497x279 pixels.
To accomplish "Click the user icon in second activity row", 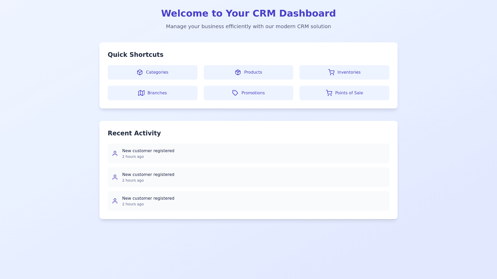I will point(115,177).
